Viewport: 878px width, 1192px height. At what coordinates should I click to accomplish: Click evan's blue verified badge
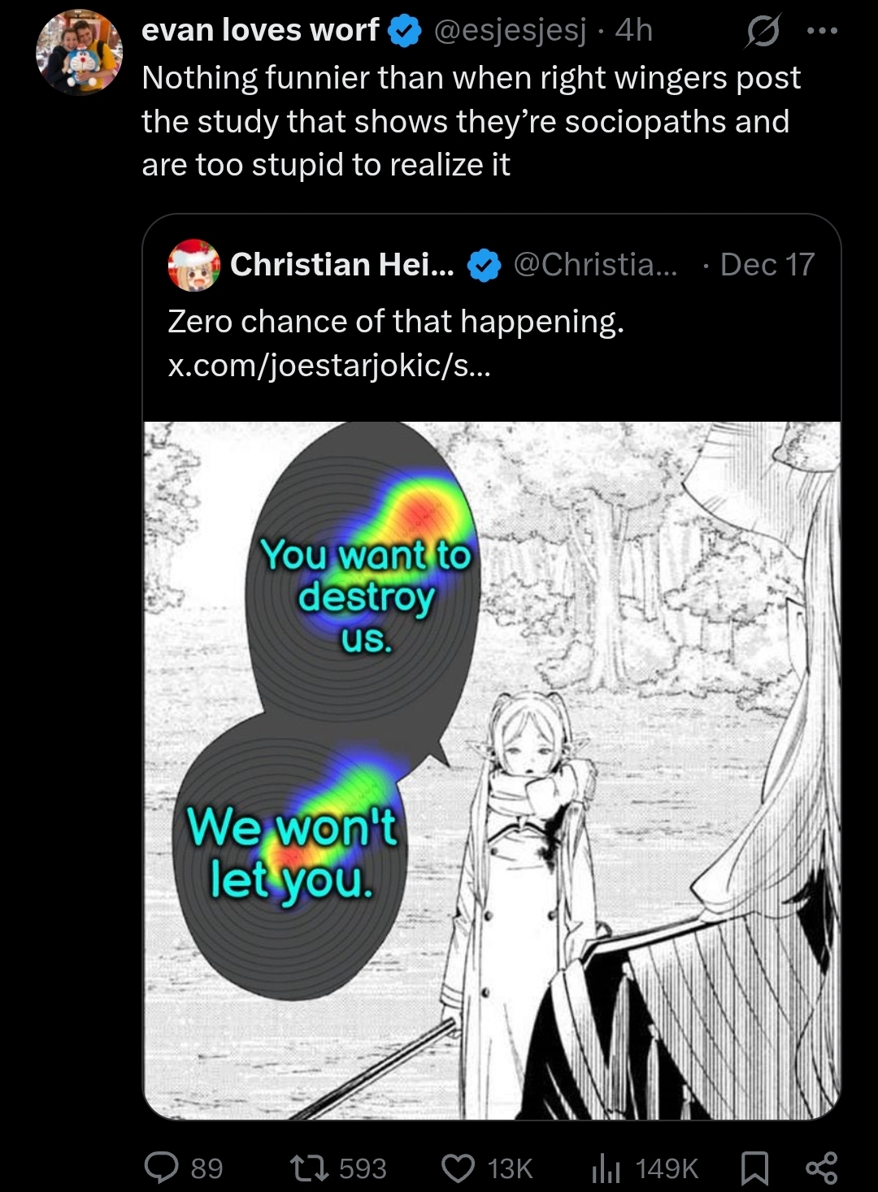pos(404,31)
